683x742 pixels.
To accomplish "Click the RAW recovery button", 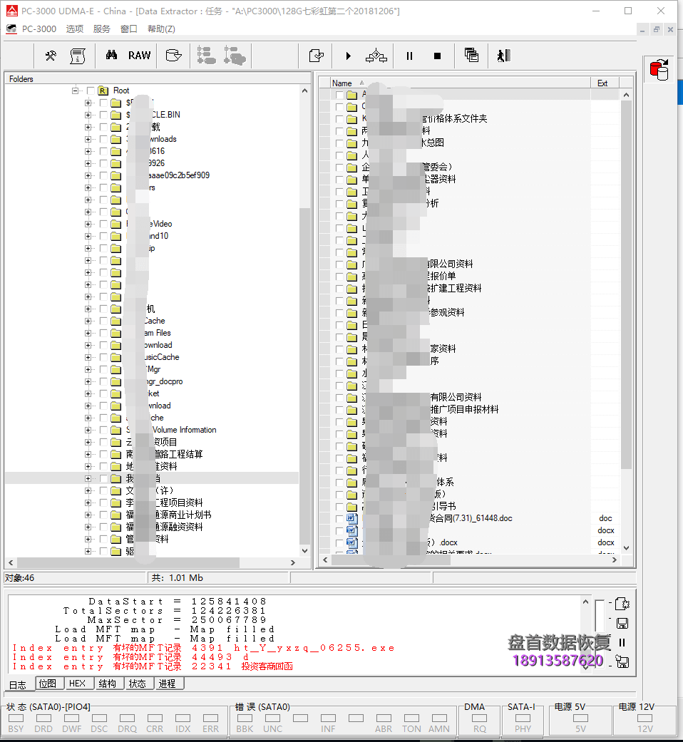I will pyautogui.click(x=140, y=56).
